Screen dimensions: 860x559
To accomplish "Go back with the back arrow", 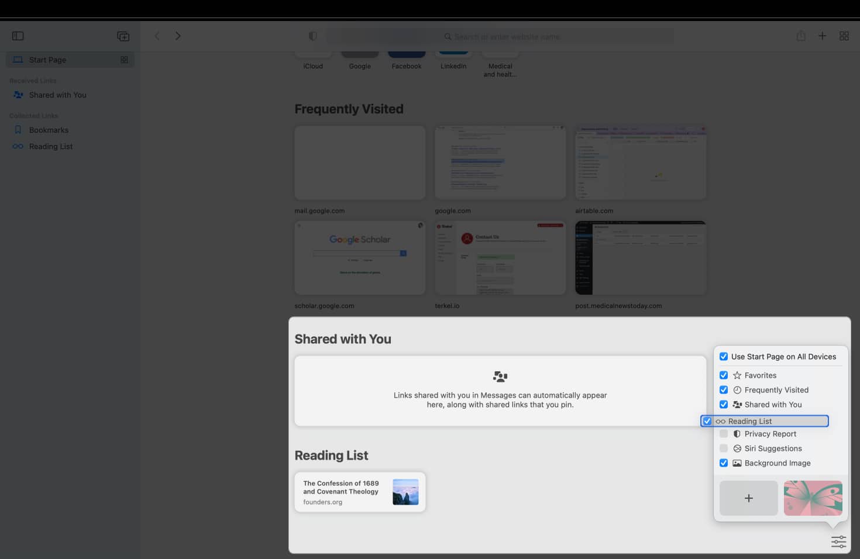I will [x=157, y=36].
